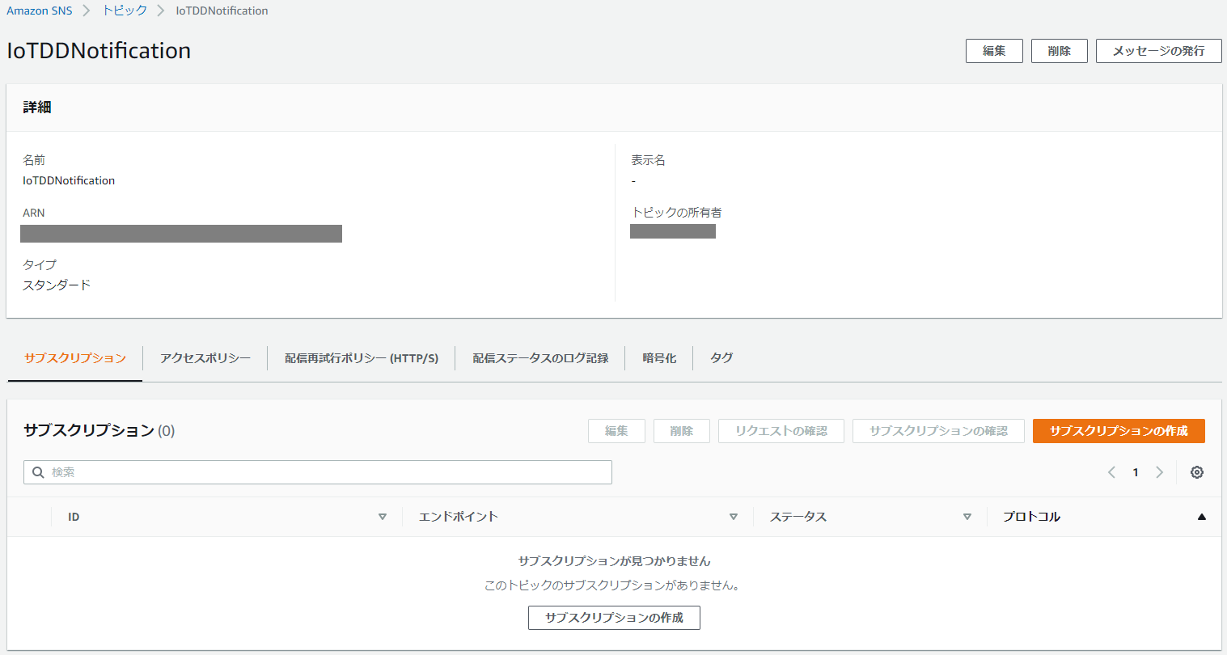
Task: Go to Amazon SNS breadcrumb link
Action: click(40, 11)
